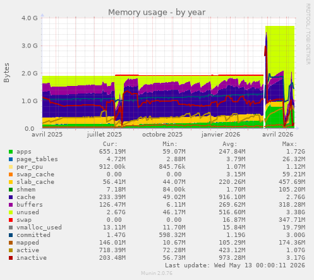
Task: Click the orange swap_cache legend swatch
Action: (x=11, y=174)
